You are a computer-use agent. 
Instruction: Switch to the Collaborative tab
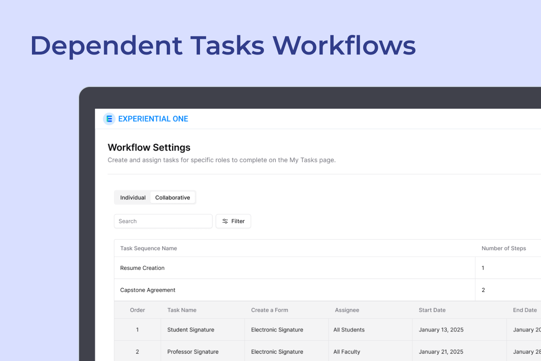(x=173, y=198)
